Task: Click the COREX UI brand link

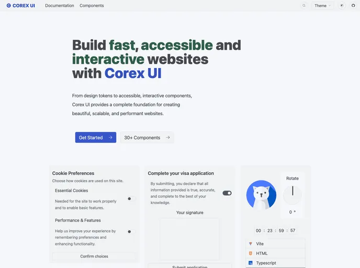Action: 20,6
